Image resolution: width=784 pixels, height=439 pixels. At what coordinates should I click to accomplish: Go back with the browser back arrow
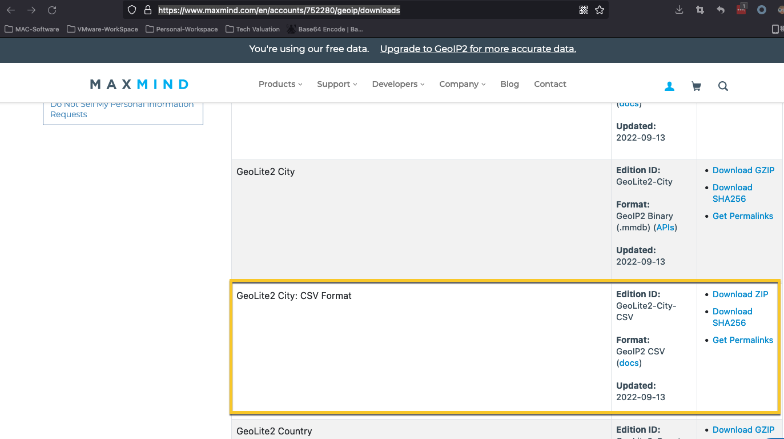pyautogui.click(x=11, y=10)
